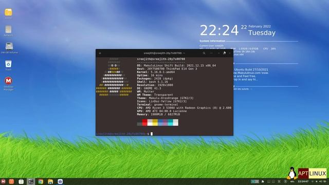Click the 'Resolution: 1920x1080' line
The image size is (329, 185).
(x=155, y=85)
